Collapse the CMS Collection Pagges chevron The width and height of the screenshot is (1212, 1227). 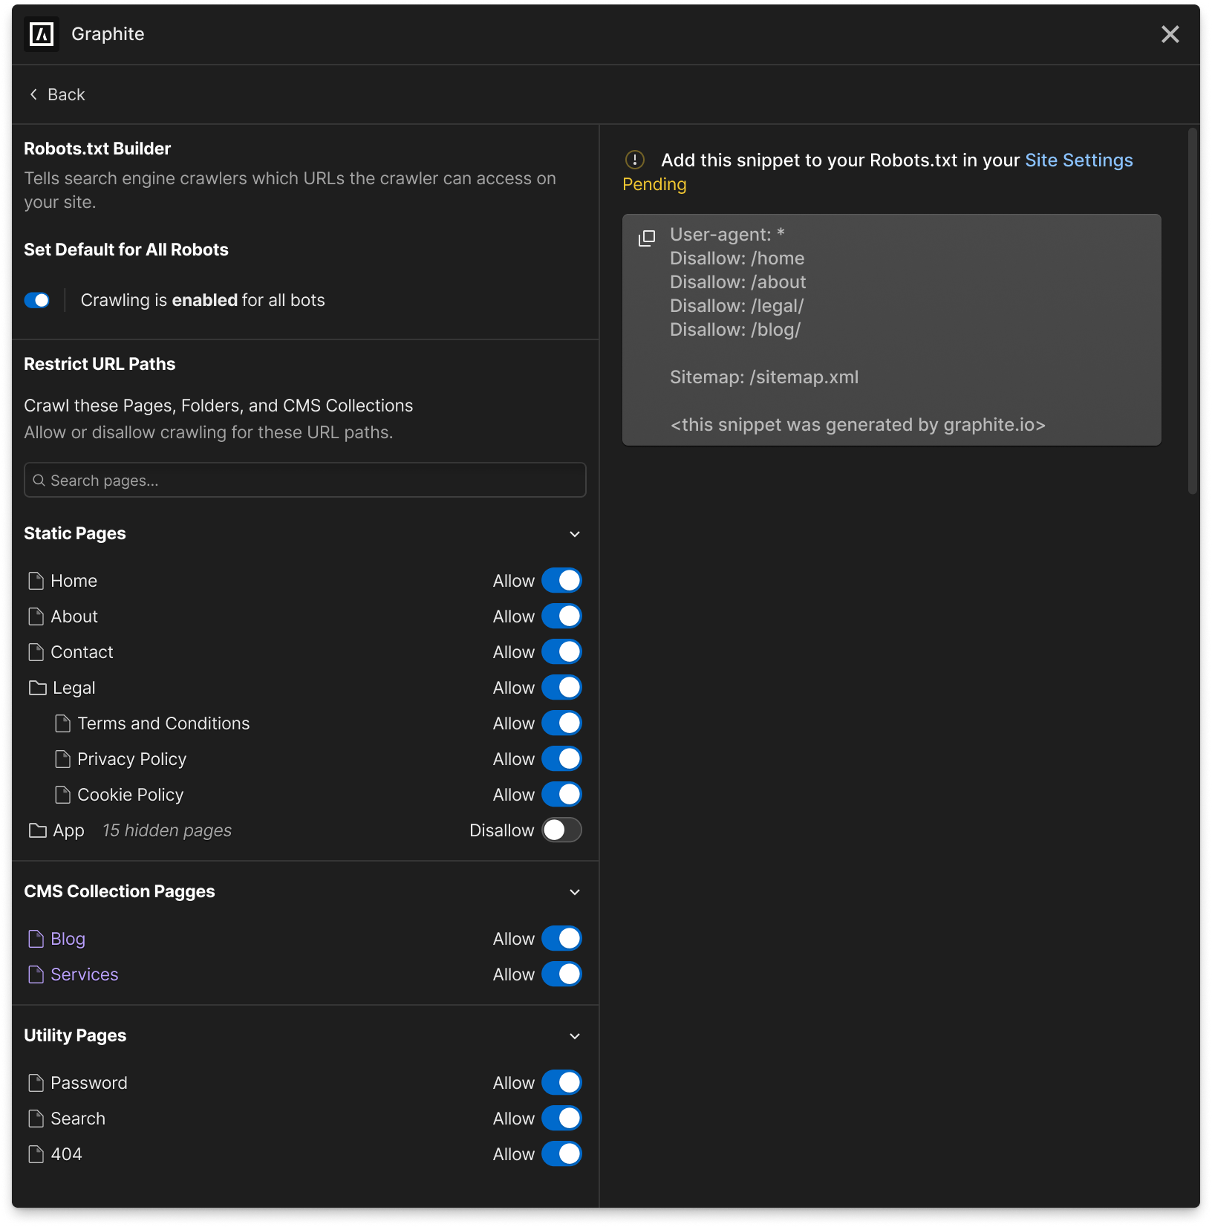click(575, 892)
